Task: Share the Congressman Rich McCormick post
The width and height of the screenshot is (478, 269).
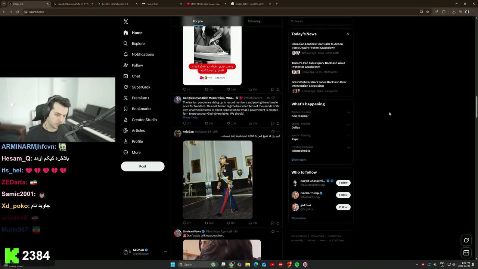Action: click(278, 123)
